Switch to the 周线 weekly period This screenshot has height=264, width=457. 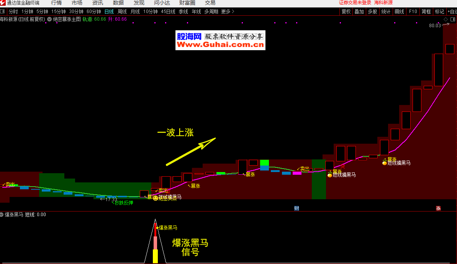coord(122,11)
